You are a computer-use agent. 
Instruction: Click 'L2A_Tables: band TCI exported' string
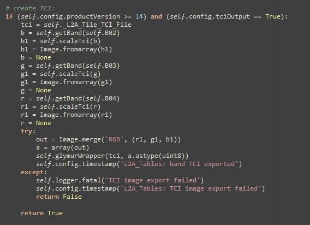(179, 164)
